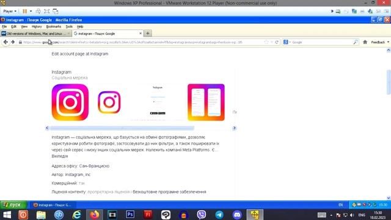Image resolution: width=391 pixels, height=220 pixels.
Task: Open the VMware Player menu dropdown
Action: click(10, 11)
